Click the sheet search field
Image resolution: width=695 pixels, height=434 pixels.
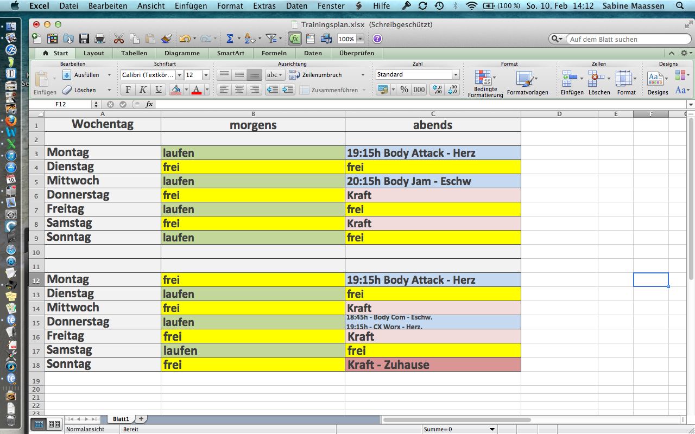tap(627, 39)
